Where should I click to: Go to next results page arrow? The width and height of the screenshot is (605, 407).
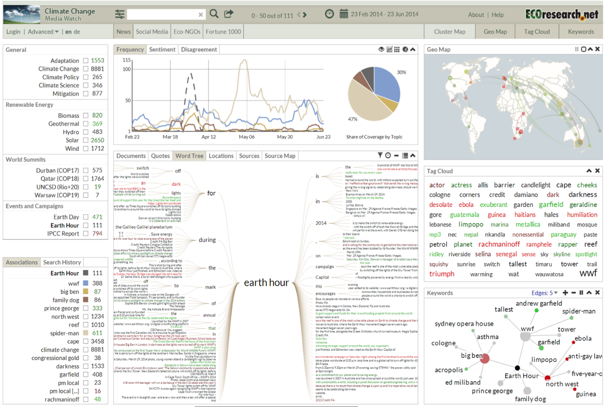[305, 15]
